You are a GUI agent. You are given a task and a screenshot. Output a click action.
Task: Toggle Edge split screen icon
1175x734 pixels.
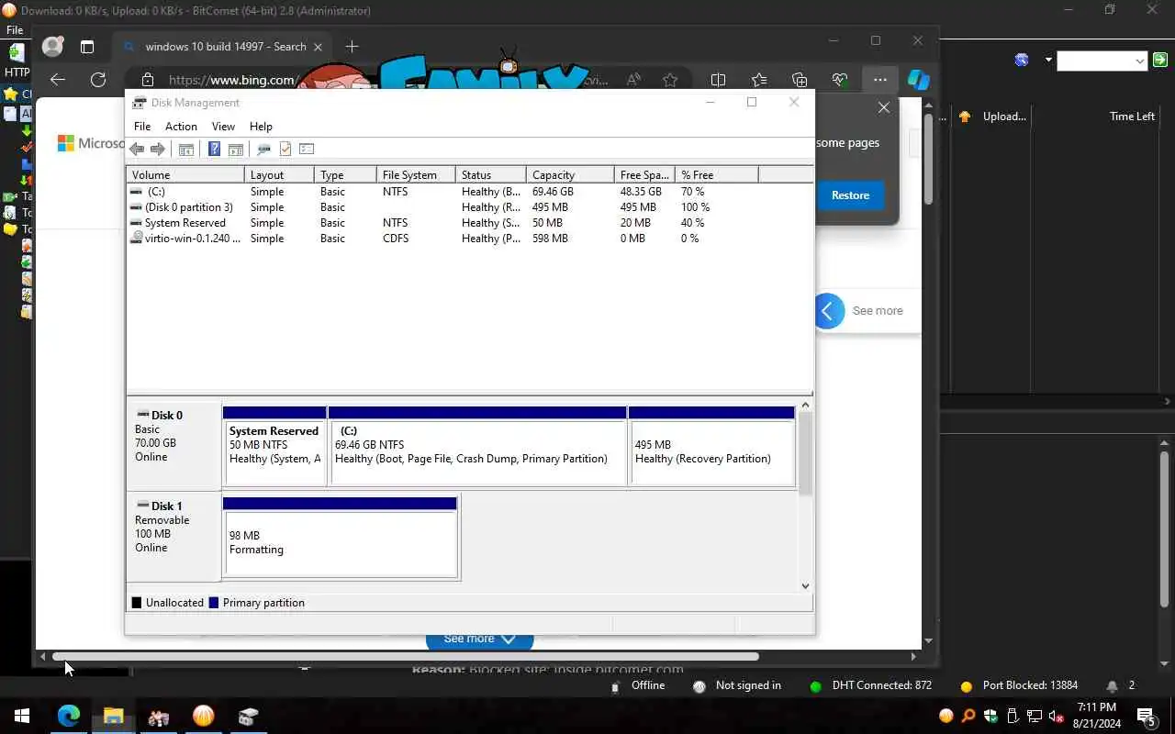pyautogui.click(x=719, y=80)
